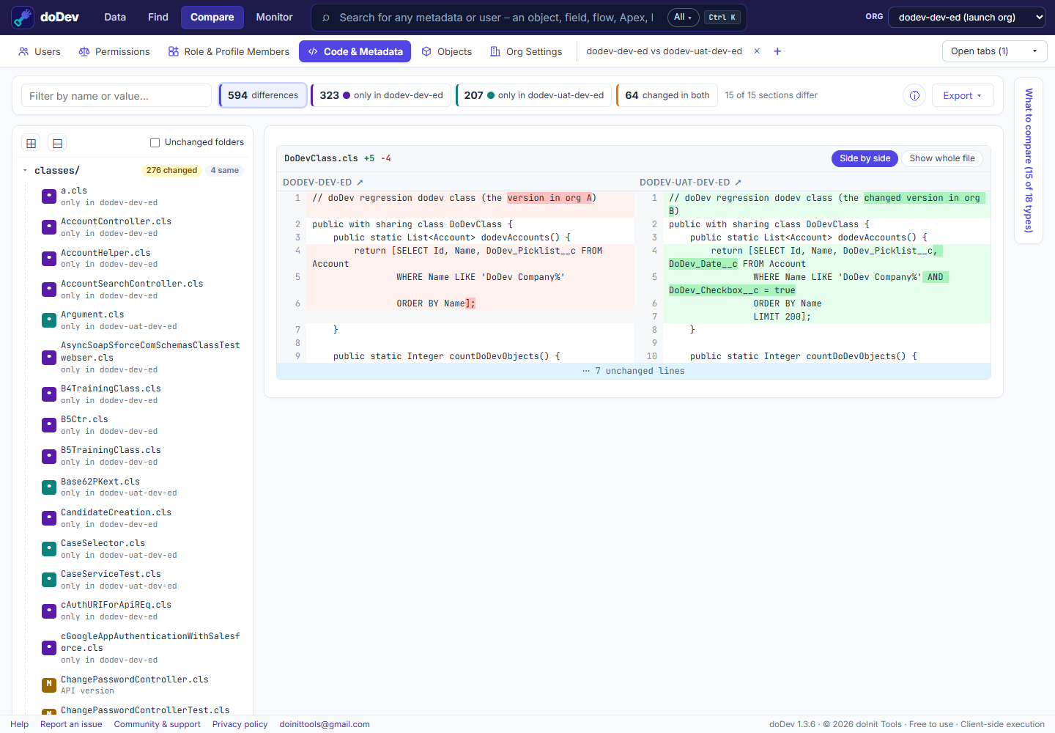Close dodev-dev-ed vs dodev-uat-dev-ed tab
The image size is (1055, 733).
[x=757, y=51]
